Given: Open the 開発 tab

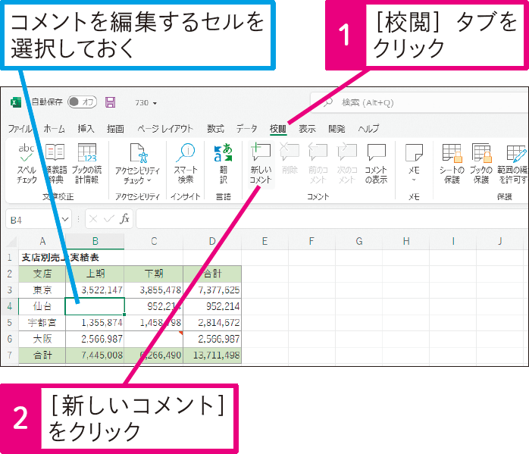Looking at the screenshot, I should (336, 129).
